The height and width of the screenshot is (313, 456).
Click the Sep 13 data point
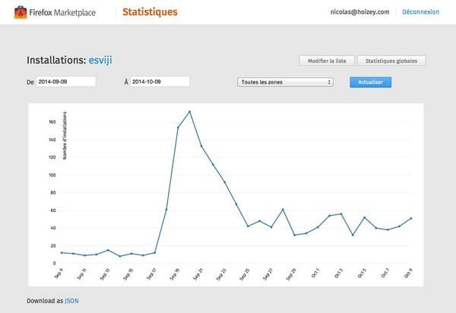click(x=108, y=250)
